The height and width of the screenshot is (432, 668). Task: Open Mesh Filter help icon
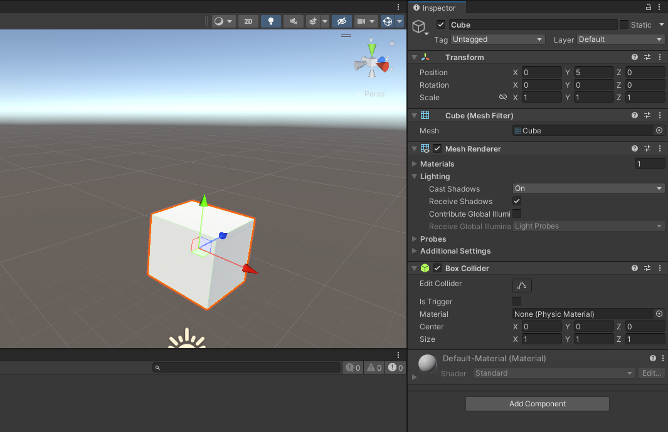(635, 115)
